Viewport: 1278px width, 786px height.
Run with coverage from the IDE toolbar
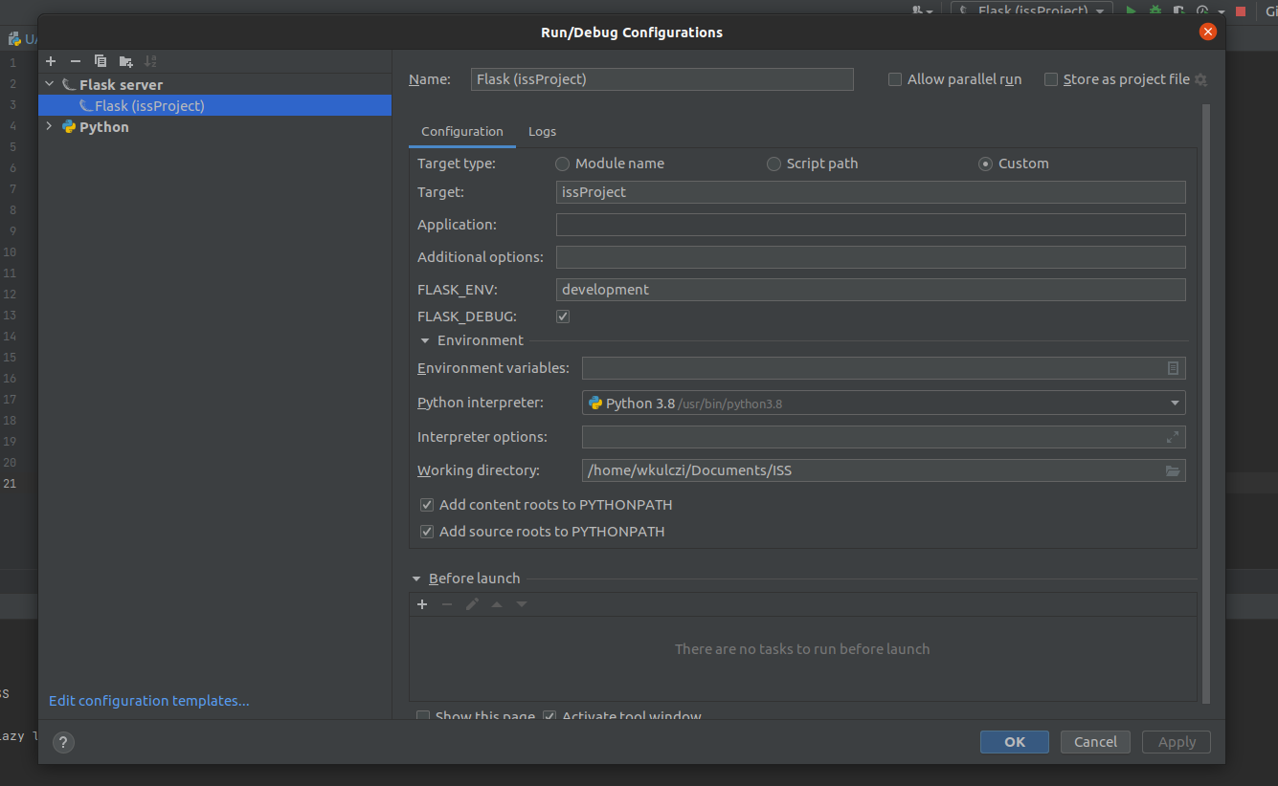[1179, 11]
